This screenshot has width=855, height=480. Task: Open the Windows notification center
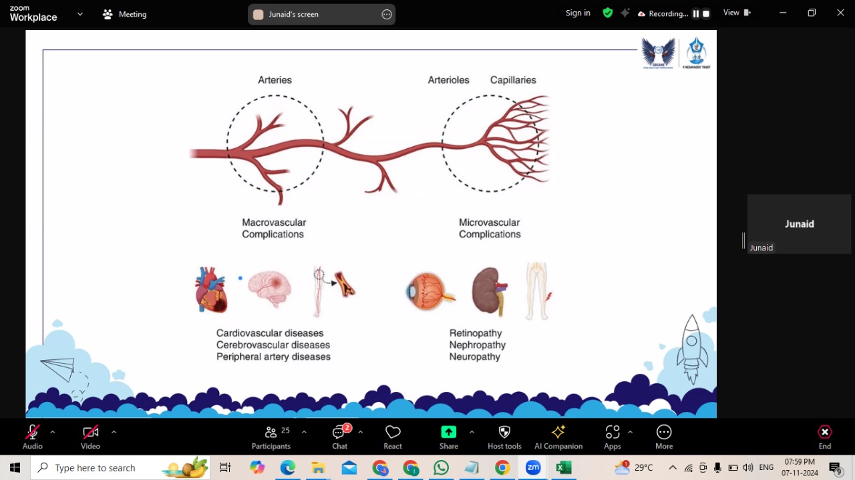[835, 467]
